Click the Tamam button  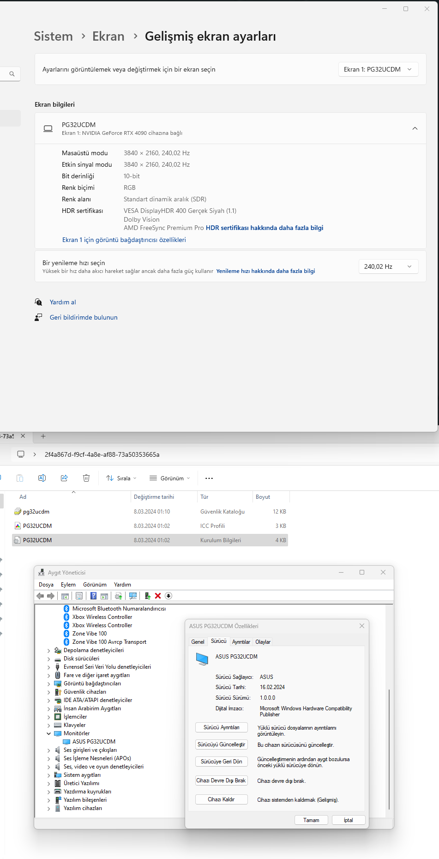click(311, 820)
